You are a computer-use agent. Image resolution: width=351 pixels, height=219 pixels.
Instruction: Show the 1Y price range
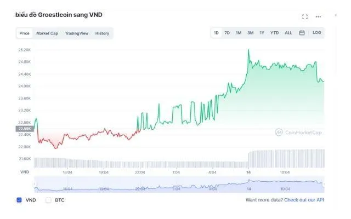[262, 33]
